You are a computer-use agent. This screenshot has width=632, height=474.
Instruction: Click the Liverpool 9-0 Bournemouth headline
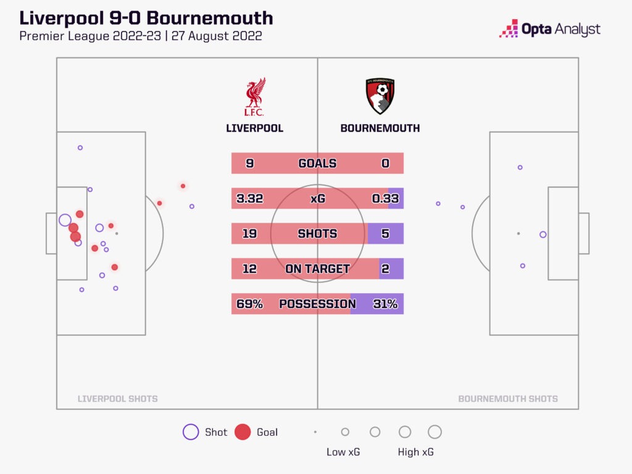146,18
